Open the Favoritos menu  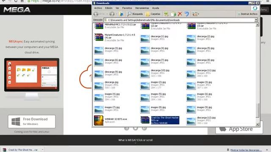127,8
